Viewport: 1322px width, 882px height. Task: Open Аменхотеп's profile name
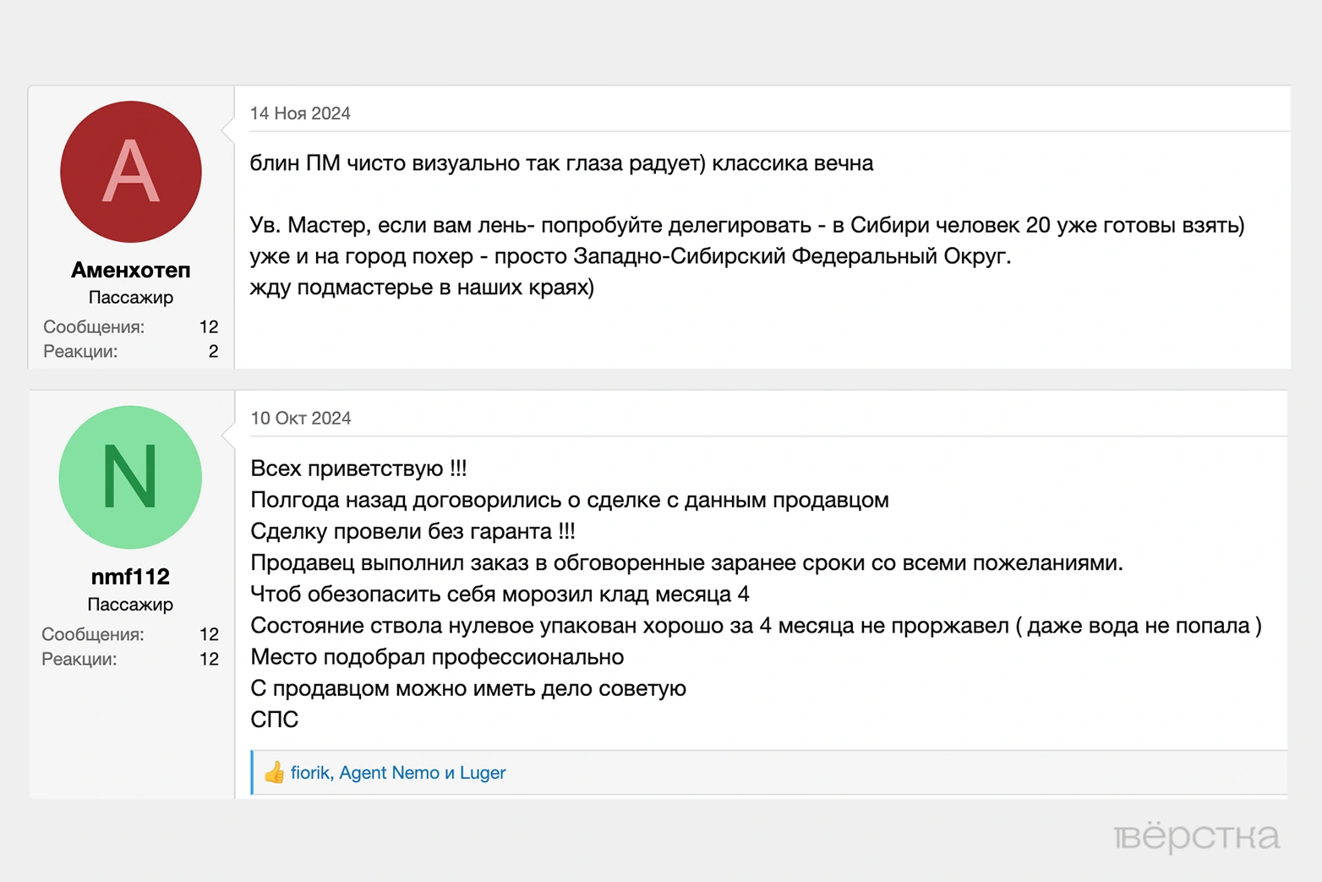click(x=130, y=270)
